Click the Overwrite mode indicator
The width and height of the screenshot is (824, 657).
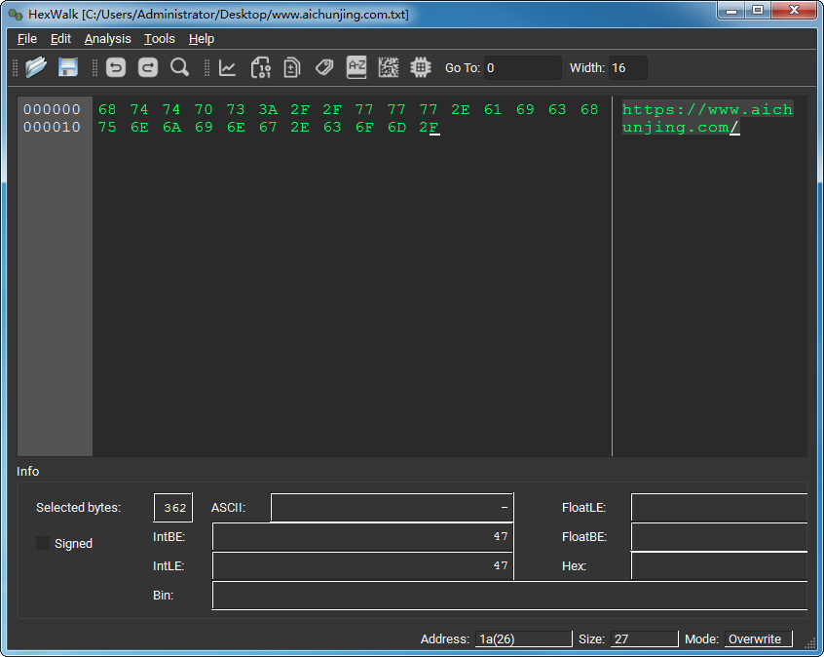coord(757,639)
